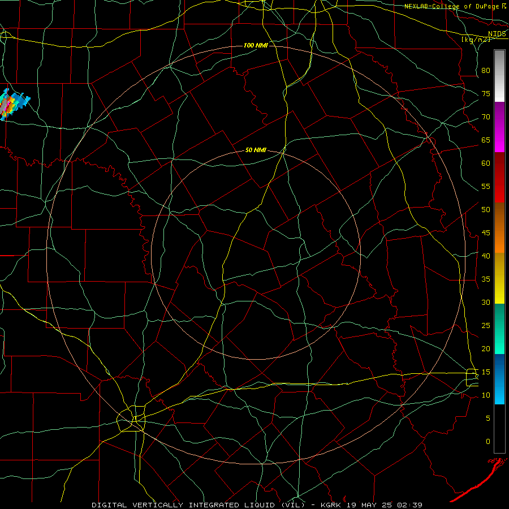This screenshot has width=509, height=509.
Task: Click the red 55-60 band of color scale
Action: click(x=499, y=178)
